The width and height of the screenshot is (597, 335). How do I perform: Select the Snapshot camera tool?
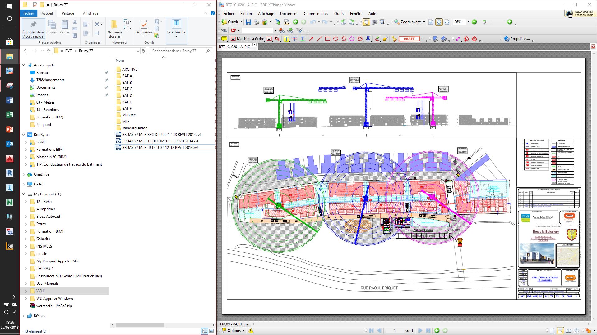point(374,22)
